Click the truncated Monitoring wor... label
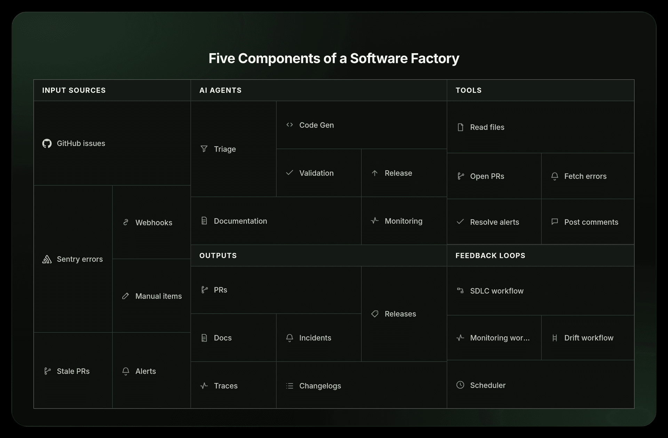The width and height of the screenshot is (668, 438). 500,338
